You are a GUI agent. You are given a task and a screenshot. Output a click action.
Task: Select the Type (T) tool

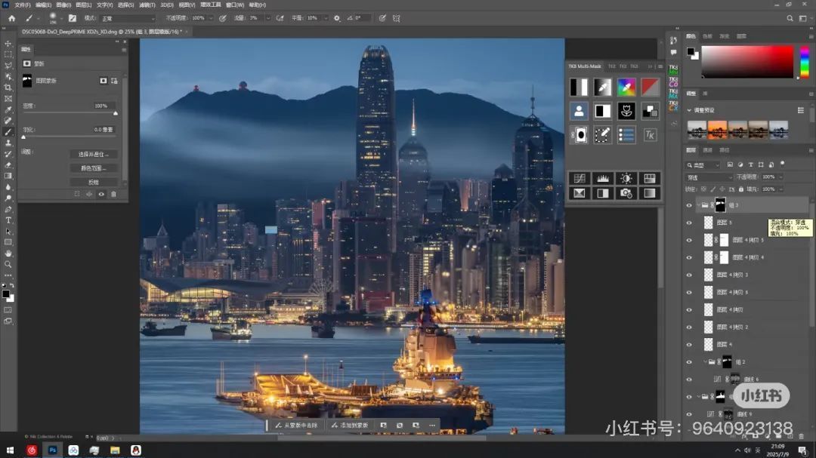pyautogui.click(x=8, y=220)
